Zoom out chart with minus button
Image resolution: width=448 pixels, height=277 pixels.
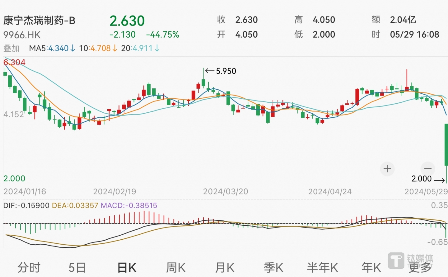[x=428, y=169]
